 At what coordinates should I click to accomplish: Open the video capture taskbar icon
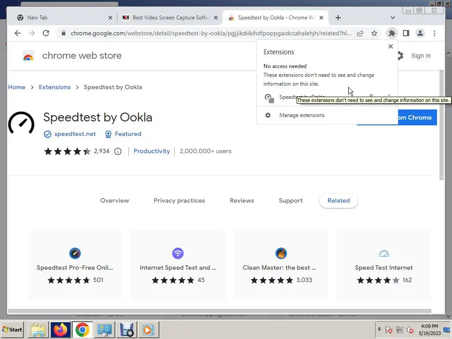[127, 330]
